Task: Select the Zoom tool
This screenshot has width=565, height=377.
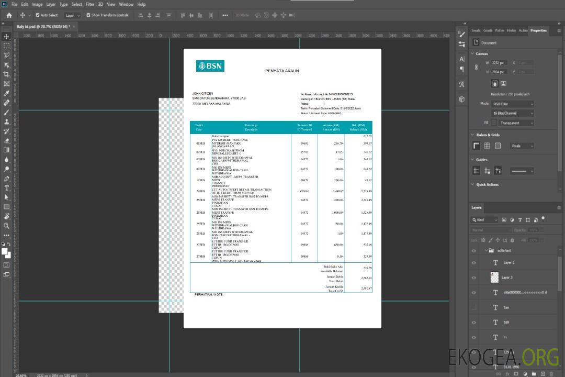Action: click(6, 226)
